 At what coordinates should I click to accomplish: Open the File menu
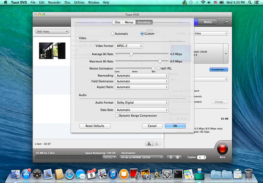pos(33,3)
